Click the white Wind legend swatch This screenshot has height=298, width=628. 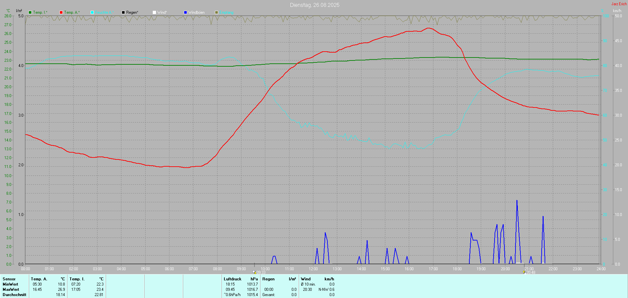[154, 12]
